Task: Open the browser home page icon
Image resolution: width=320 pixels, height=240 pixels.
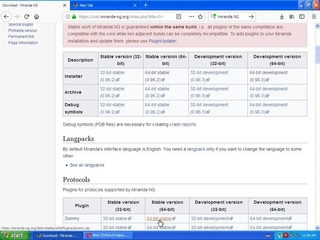Action: 37,17
